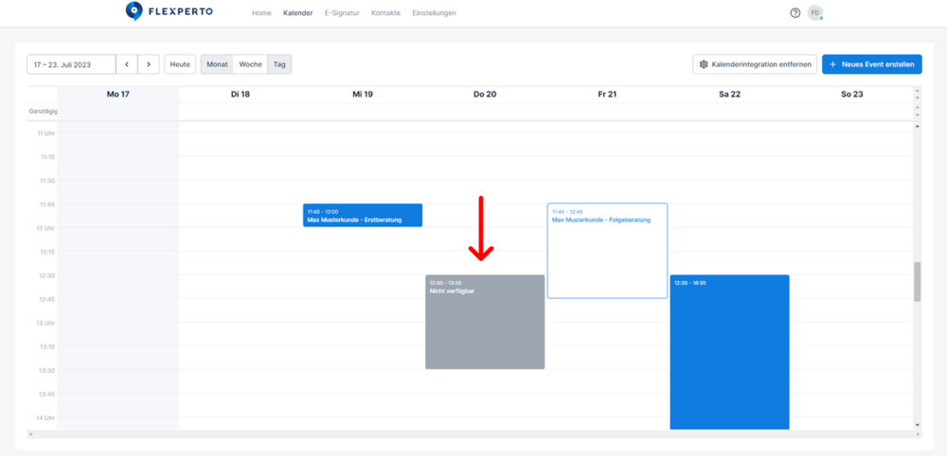Select the gray Nicht verfügbar block
The height and width of the screenshot is (456, 947).
[x=485, y=322]
